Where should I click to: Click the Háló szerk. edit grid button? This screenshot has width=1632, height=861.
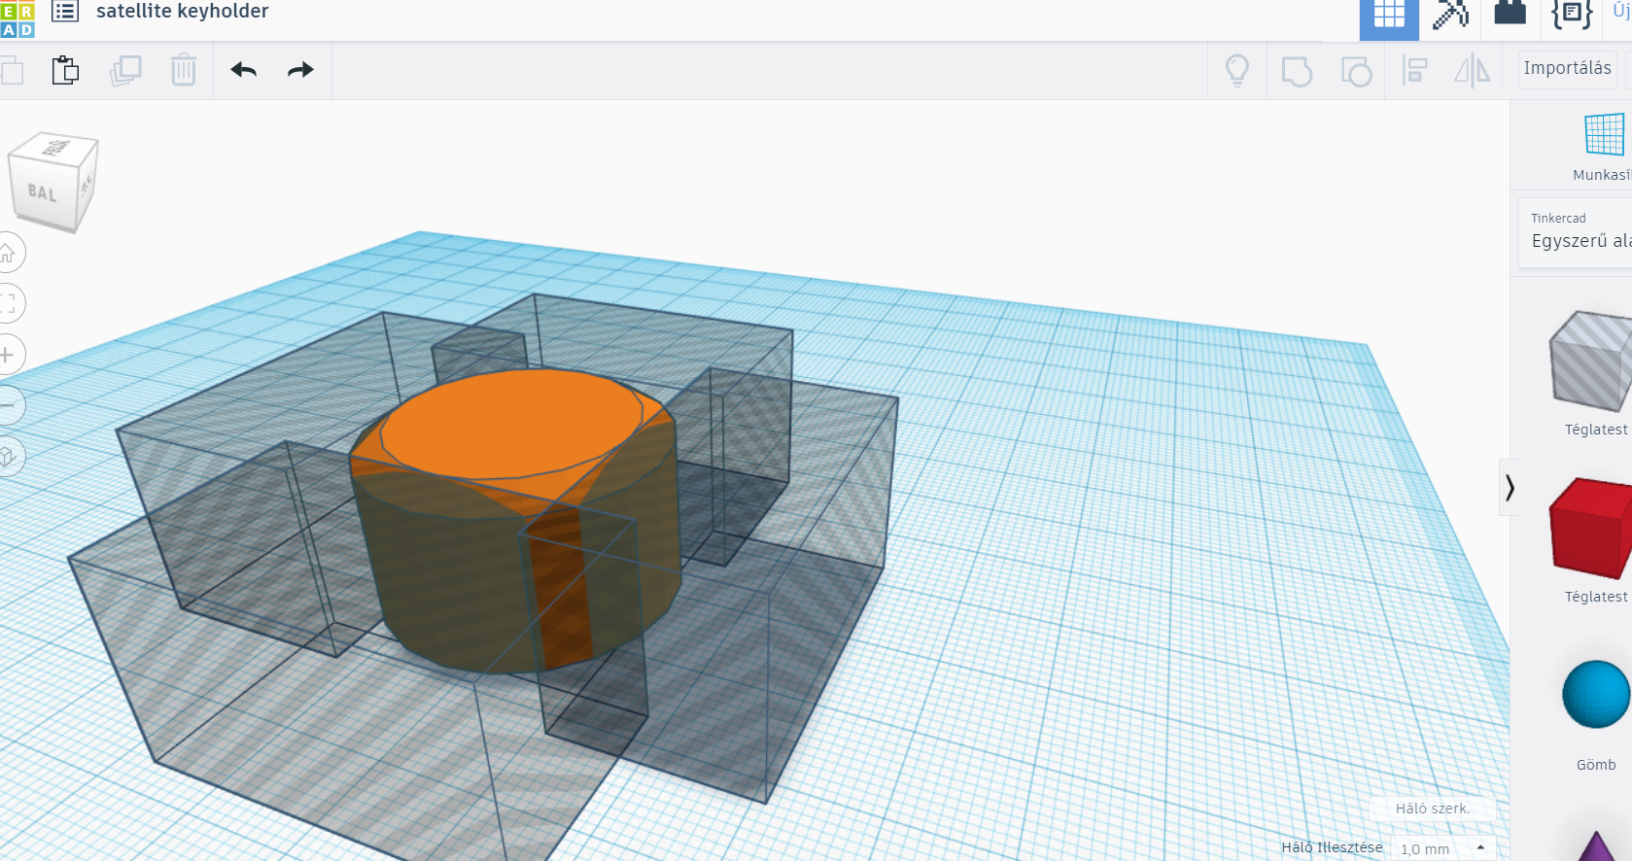pos(1433,809)
